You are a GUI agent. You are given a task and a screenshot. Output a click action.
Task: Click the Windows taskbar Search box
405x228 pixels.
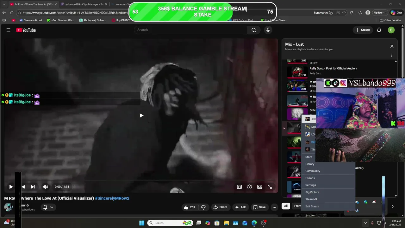[170, 223]
